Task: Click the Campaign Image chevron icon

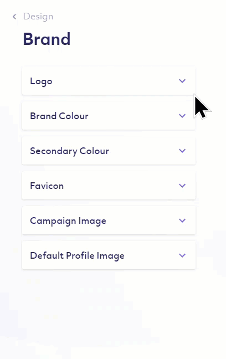Action: pos(182,220)
